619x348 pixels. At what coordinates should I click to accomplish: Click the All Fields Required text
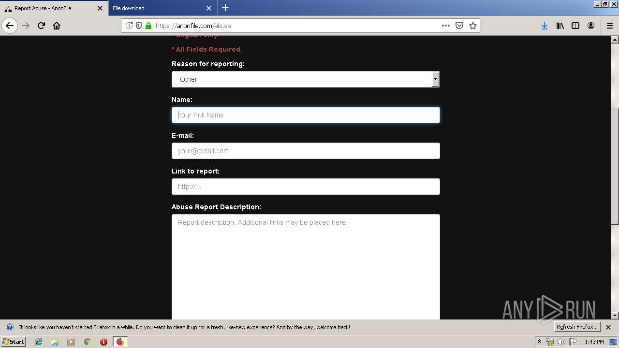click(207, 49)
